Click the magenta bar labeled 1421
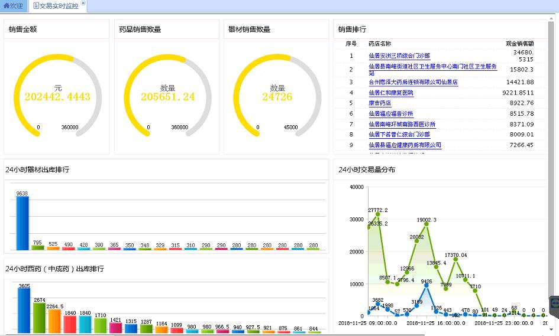The height and width of the screenshot is (336, 559). click(x=115, y=328)
